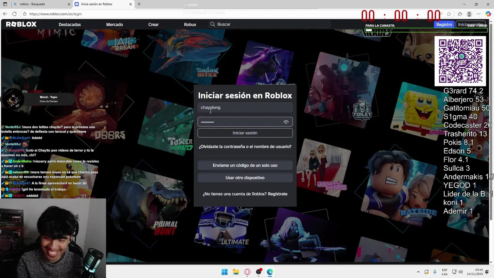Open Destacadas in Roblox navigation
The width and height of the screenshot is (494, 278).
(x=70, y=24)
